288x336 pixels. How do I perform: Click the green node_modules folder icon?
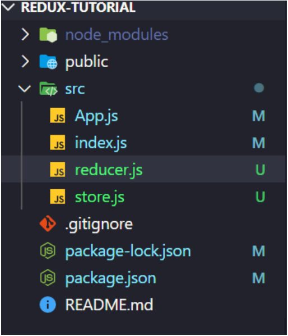click(x=48, y=35)
